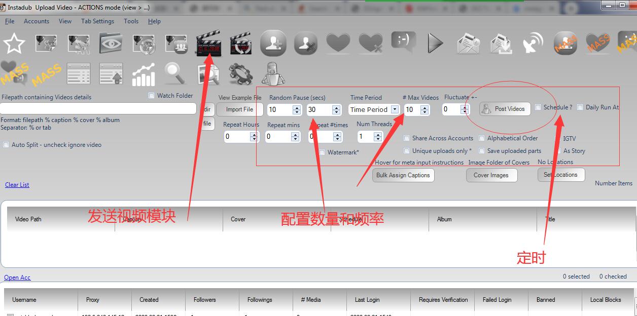Screen dimensions: 637x316
Task: Check the Share Across Accounts option
Action: (x=407, y=138)
